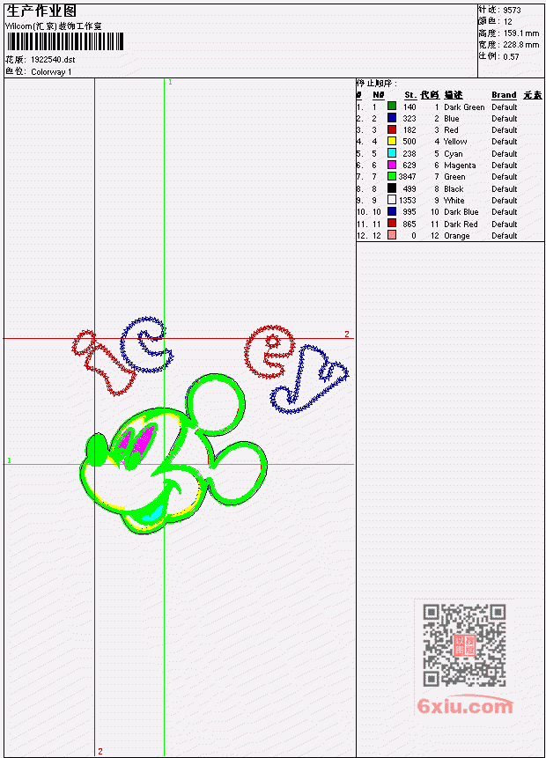Choose the Dark Blue swatch in row 10
The image size is (546, 758).
pos(392,211)
